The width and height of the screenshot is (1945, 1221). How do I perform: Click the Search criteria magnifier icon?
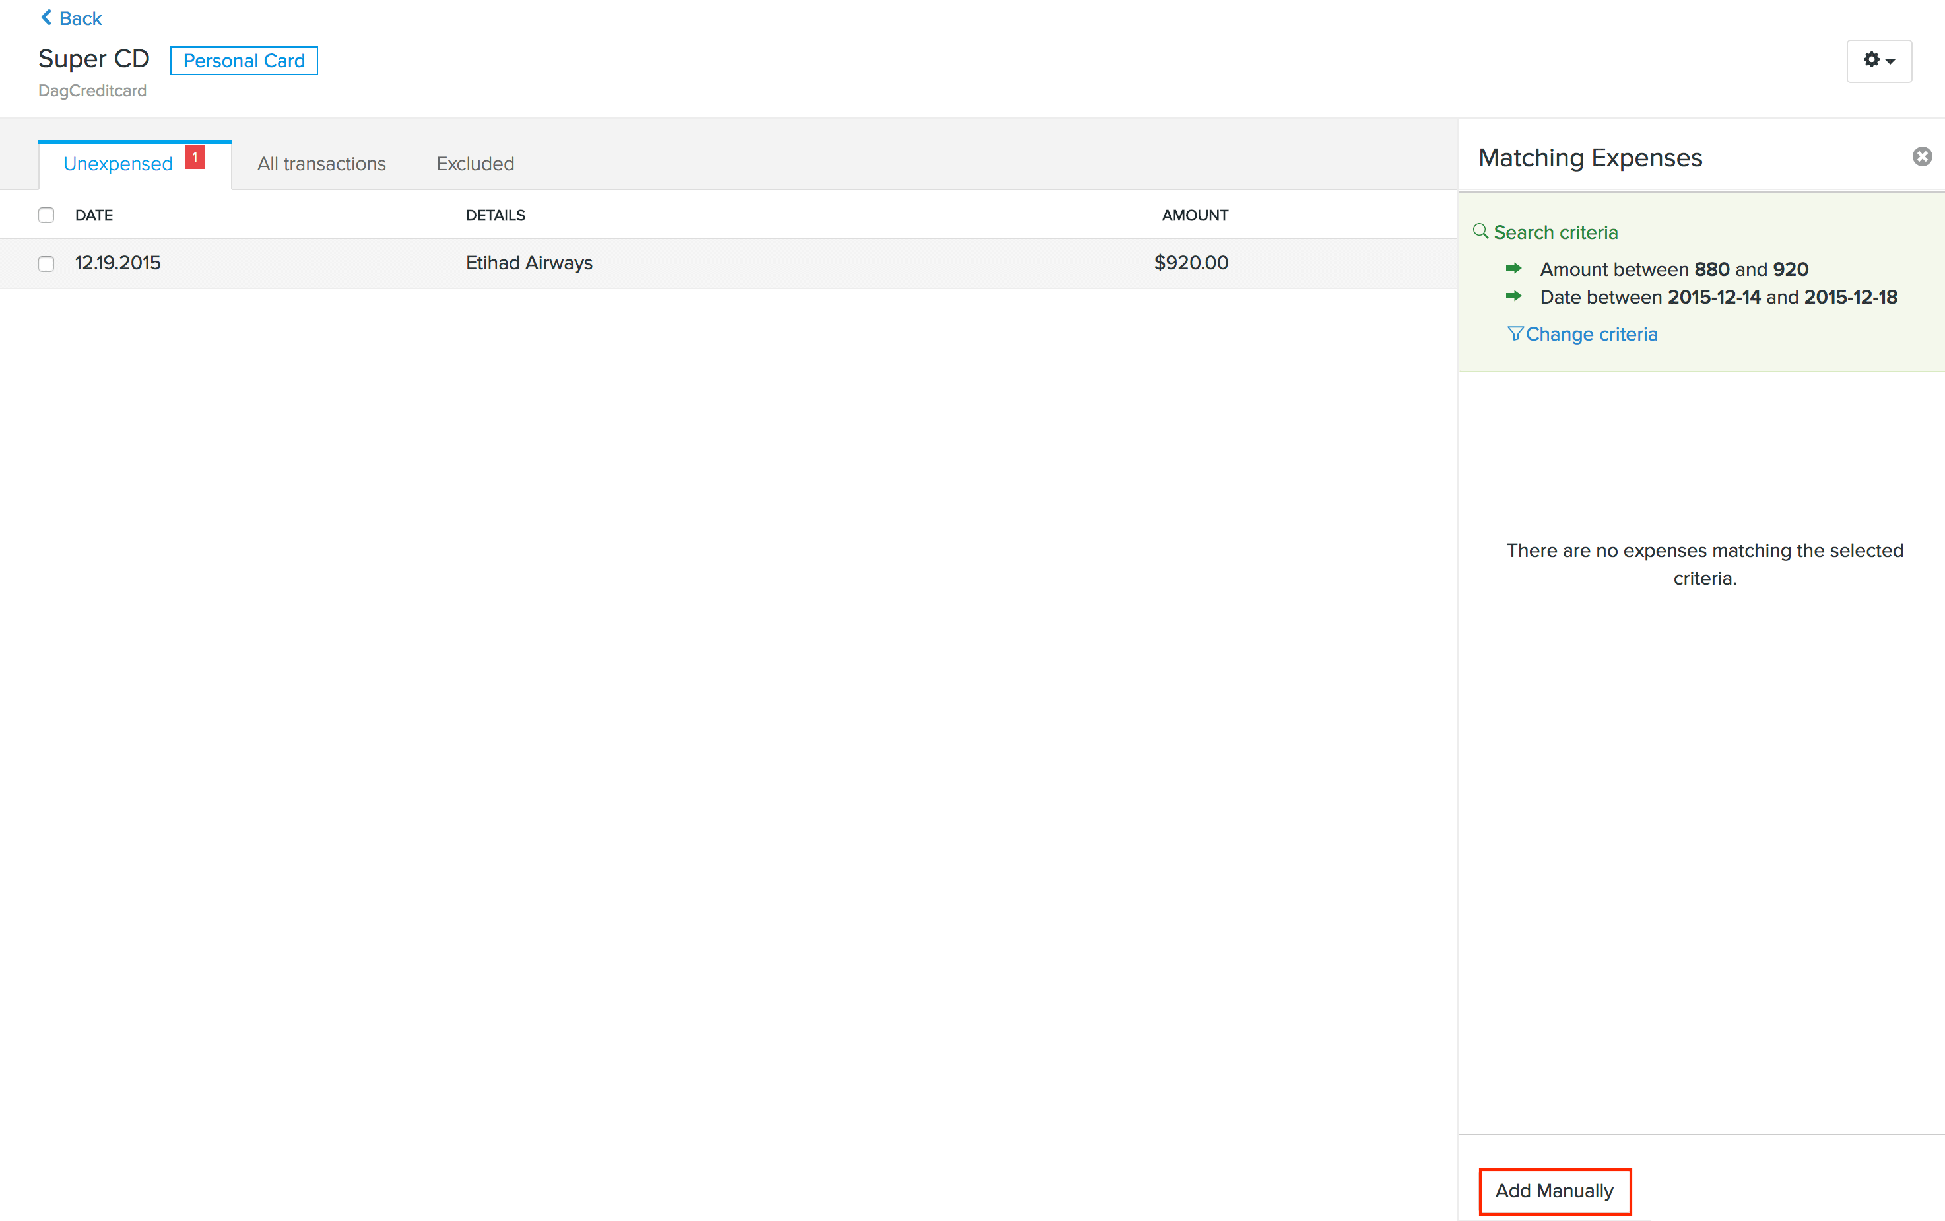(x=1480, y=232)
